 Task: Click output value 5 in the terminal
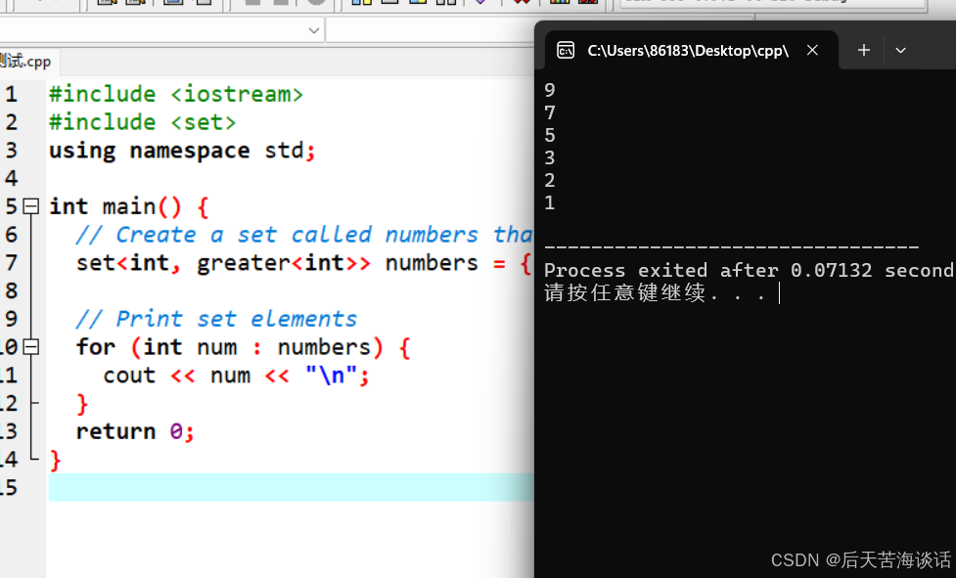click(x=549, y=135)
